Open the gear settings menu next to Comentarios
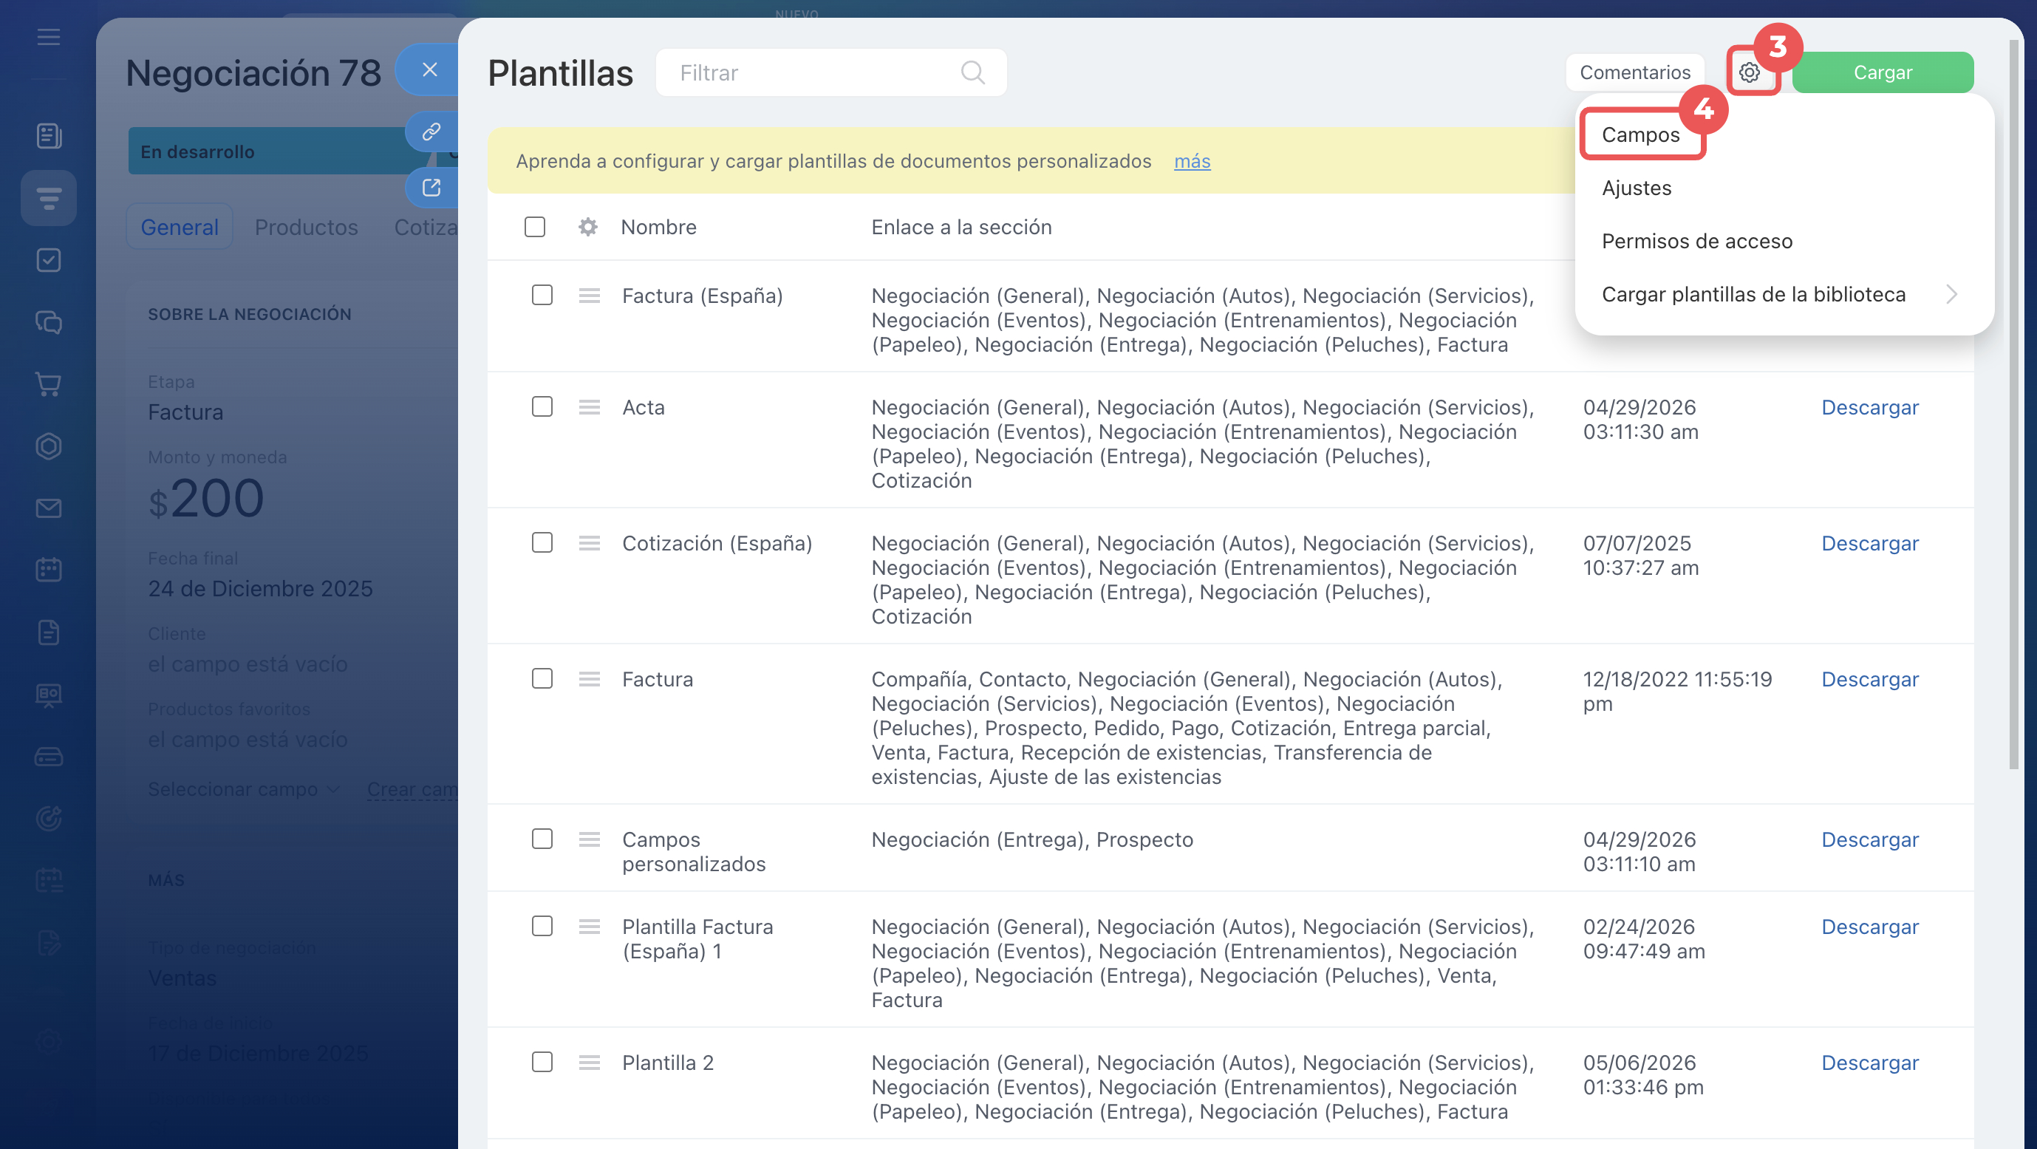 (x=1749, y=72)
